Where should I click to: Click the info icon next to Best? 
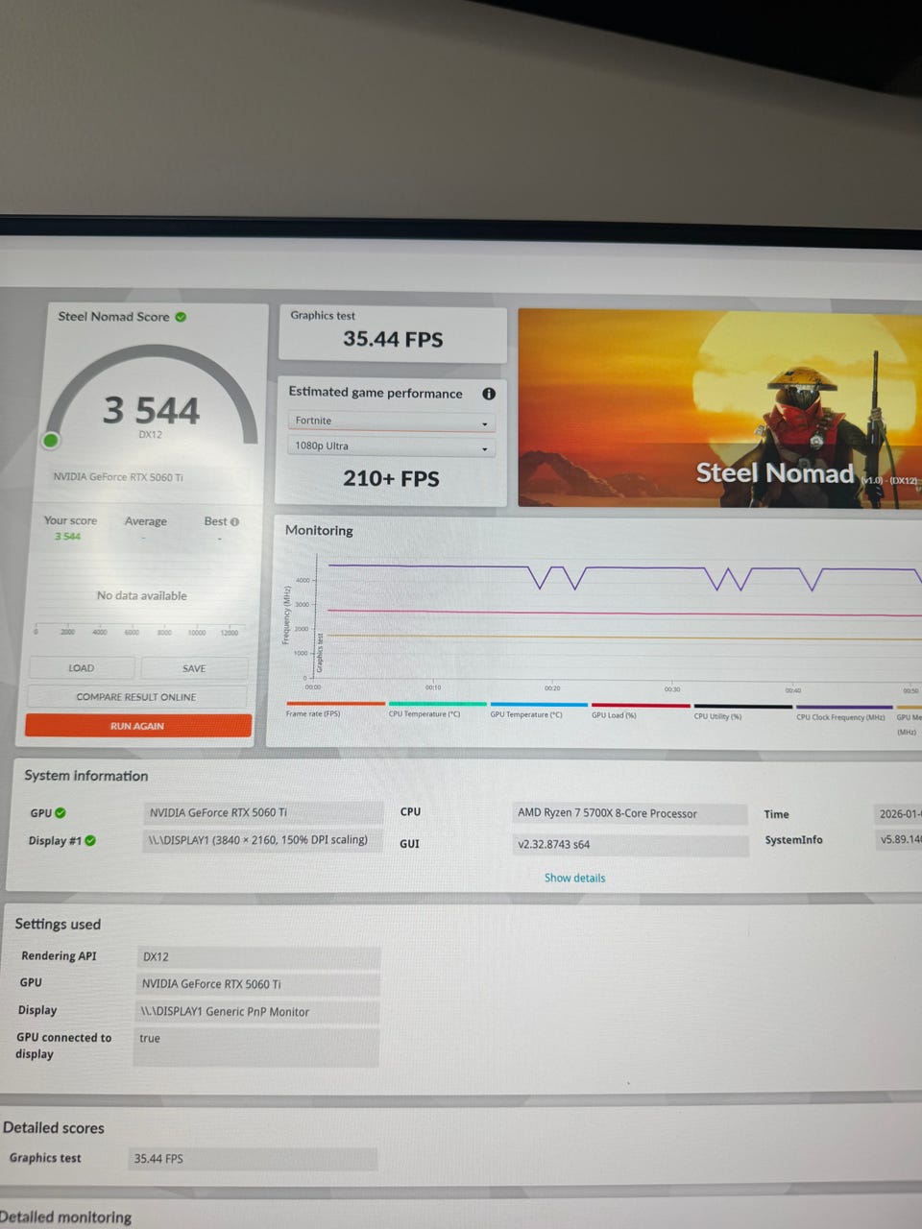234,521
